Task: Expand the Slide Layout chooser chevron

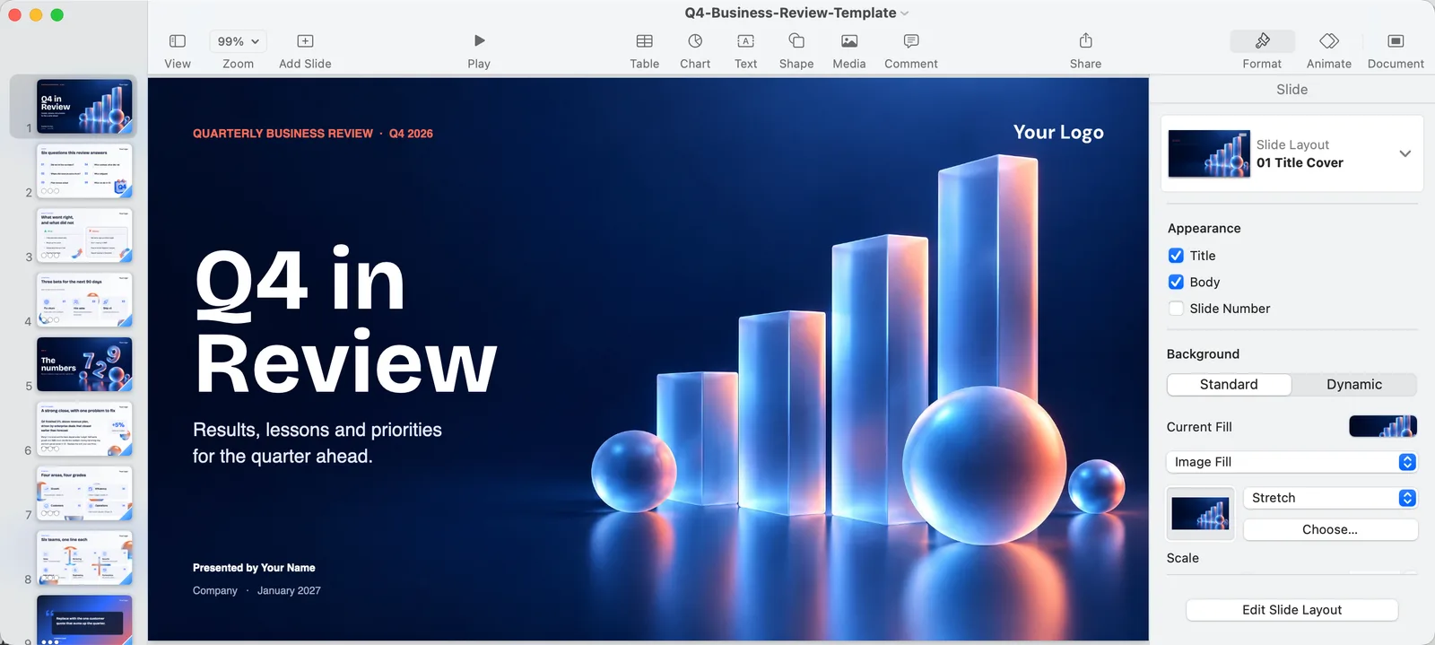Action: (x=1405, y=153)
